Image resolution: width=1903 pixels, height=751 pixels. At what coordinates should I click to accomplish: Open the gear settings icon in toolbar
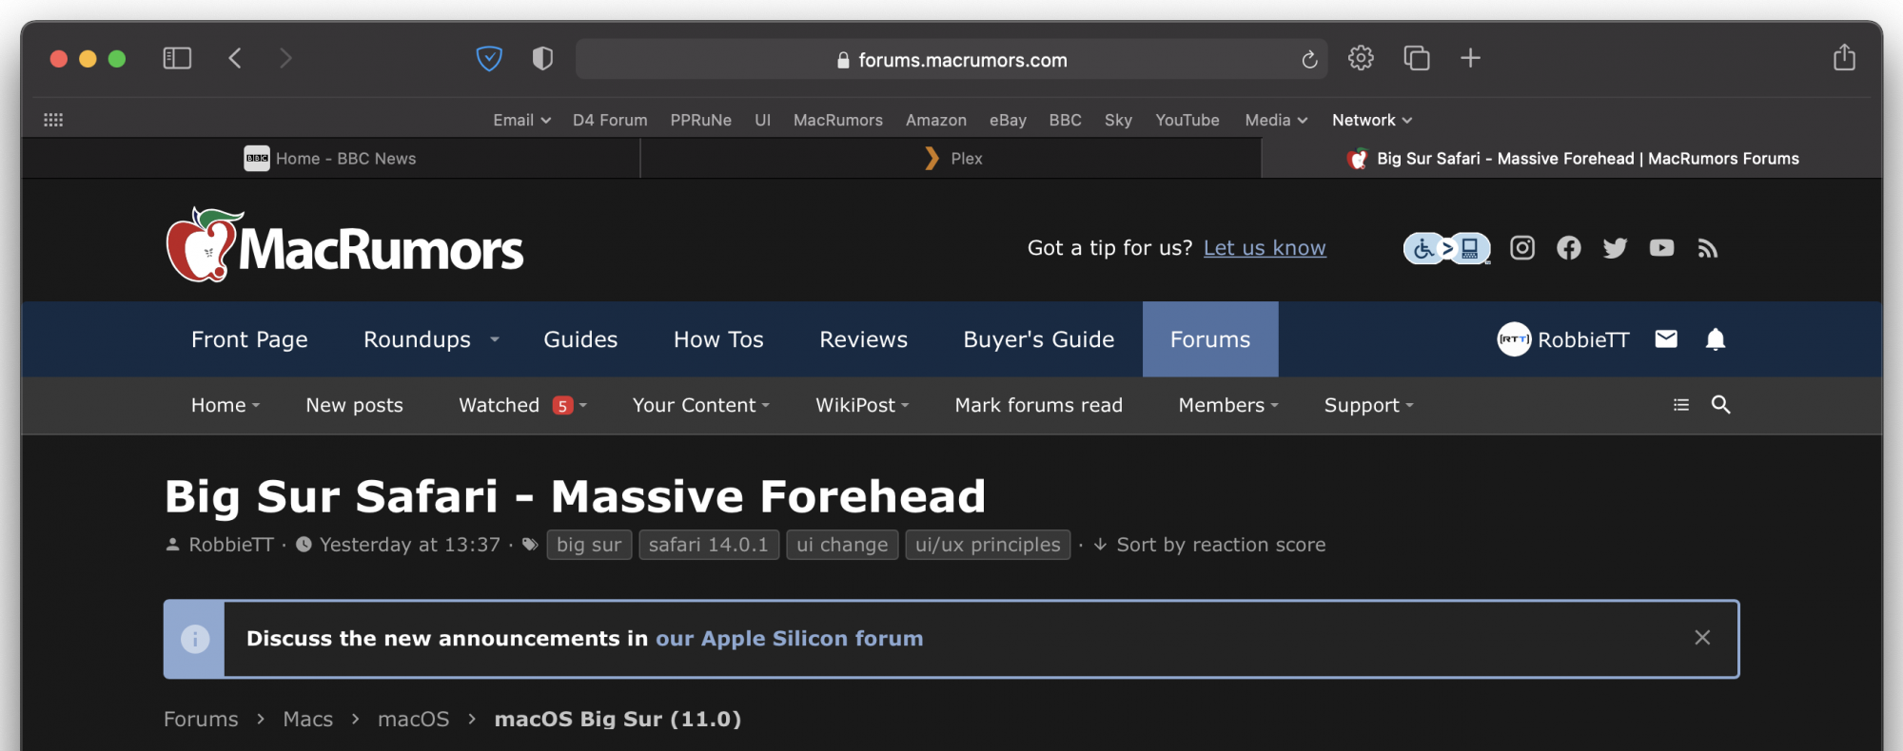point(1361,58)
